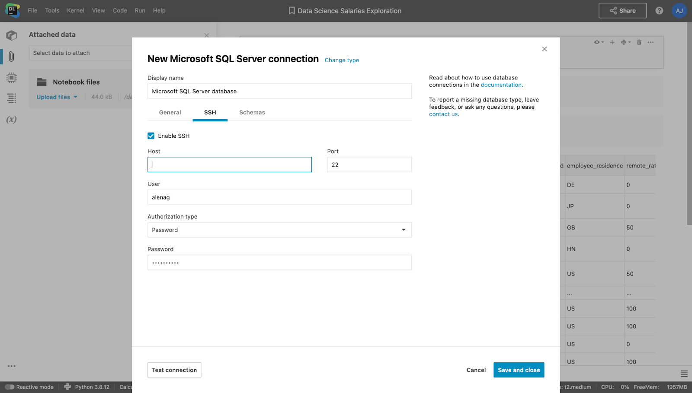Image resolution: width=692 pixels, height=393 pixels.
Task: Click the cell visibility eye icon
Action: click(x=599, y=42)
